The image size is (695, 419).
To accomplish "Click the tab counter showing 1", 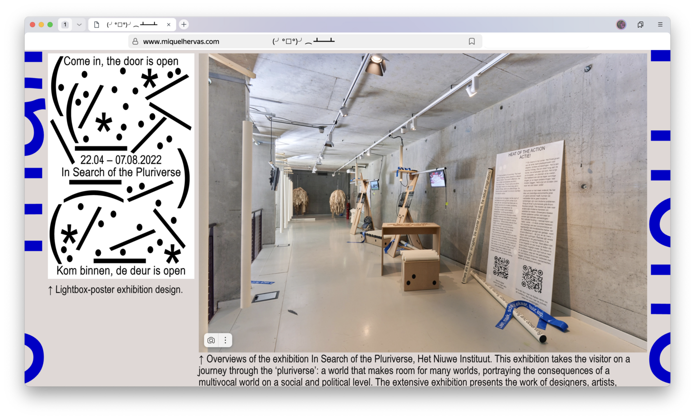I will click(x=65, y=25).
